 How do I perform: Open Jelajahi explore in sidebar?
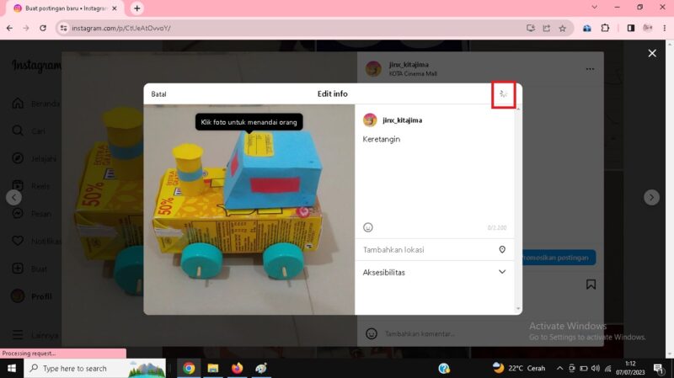[35, 158]
